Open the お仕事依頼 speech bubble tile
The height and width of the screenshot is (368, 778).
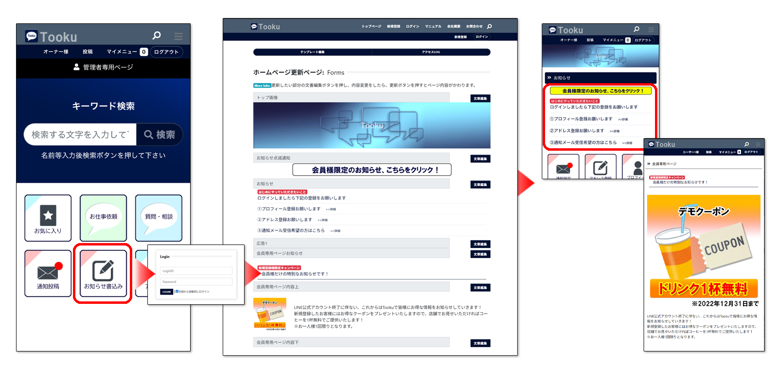coord(104,218)
